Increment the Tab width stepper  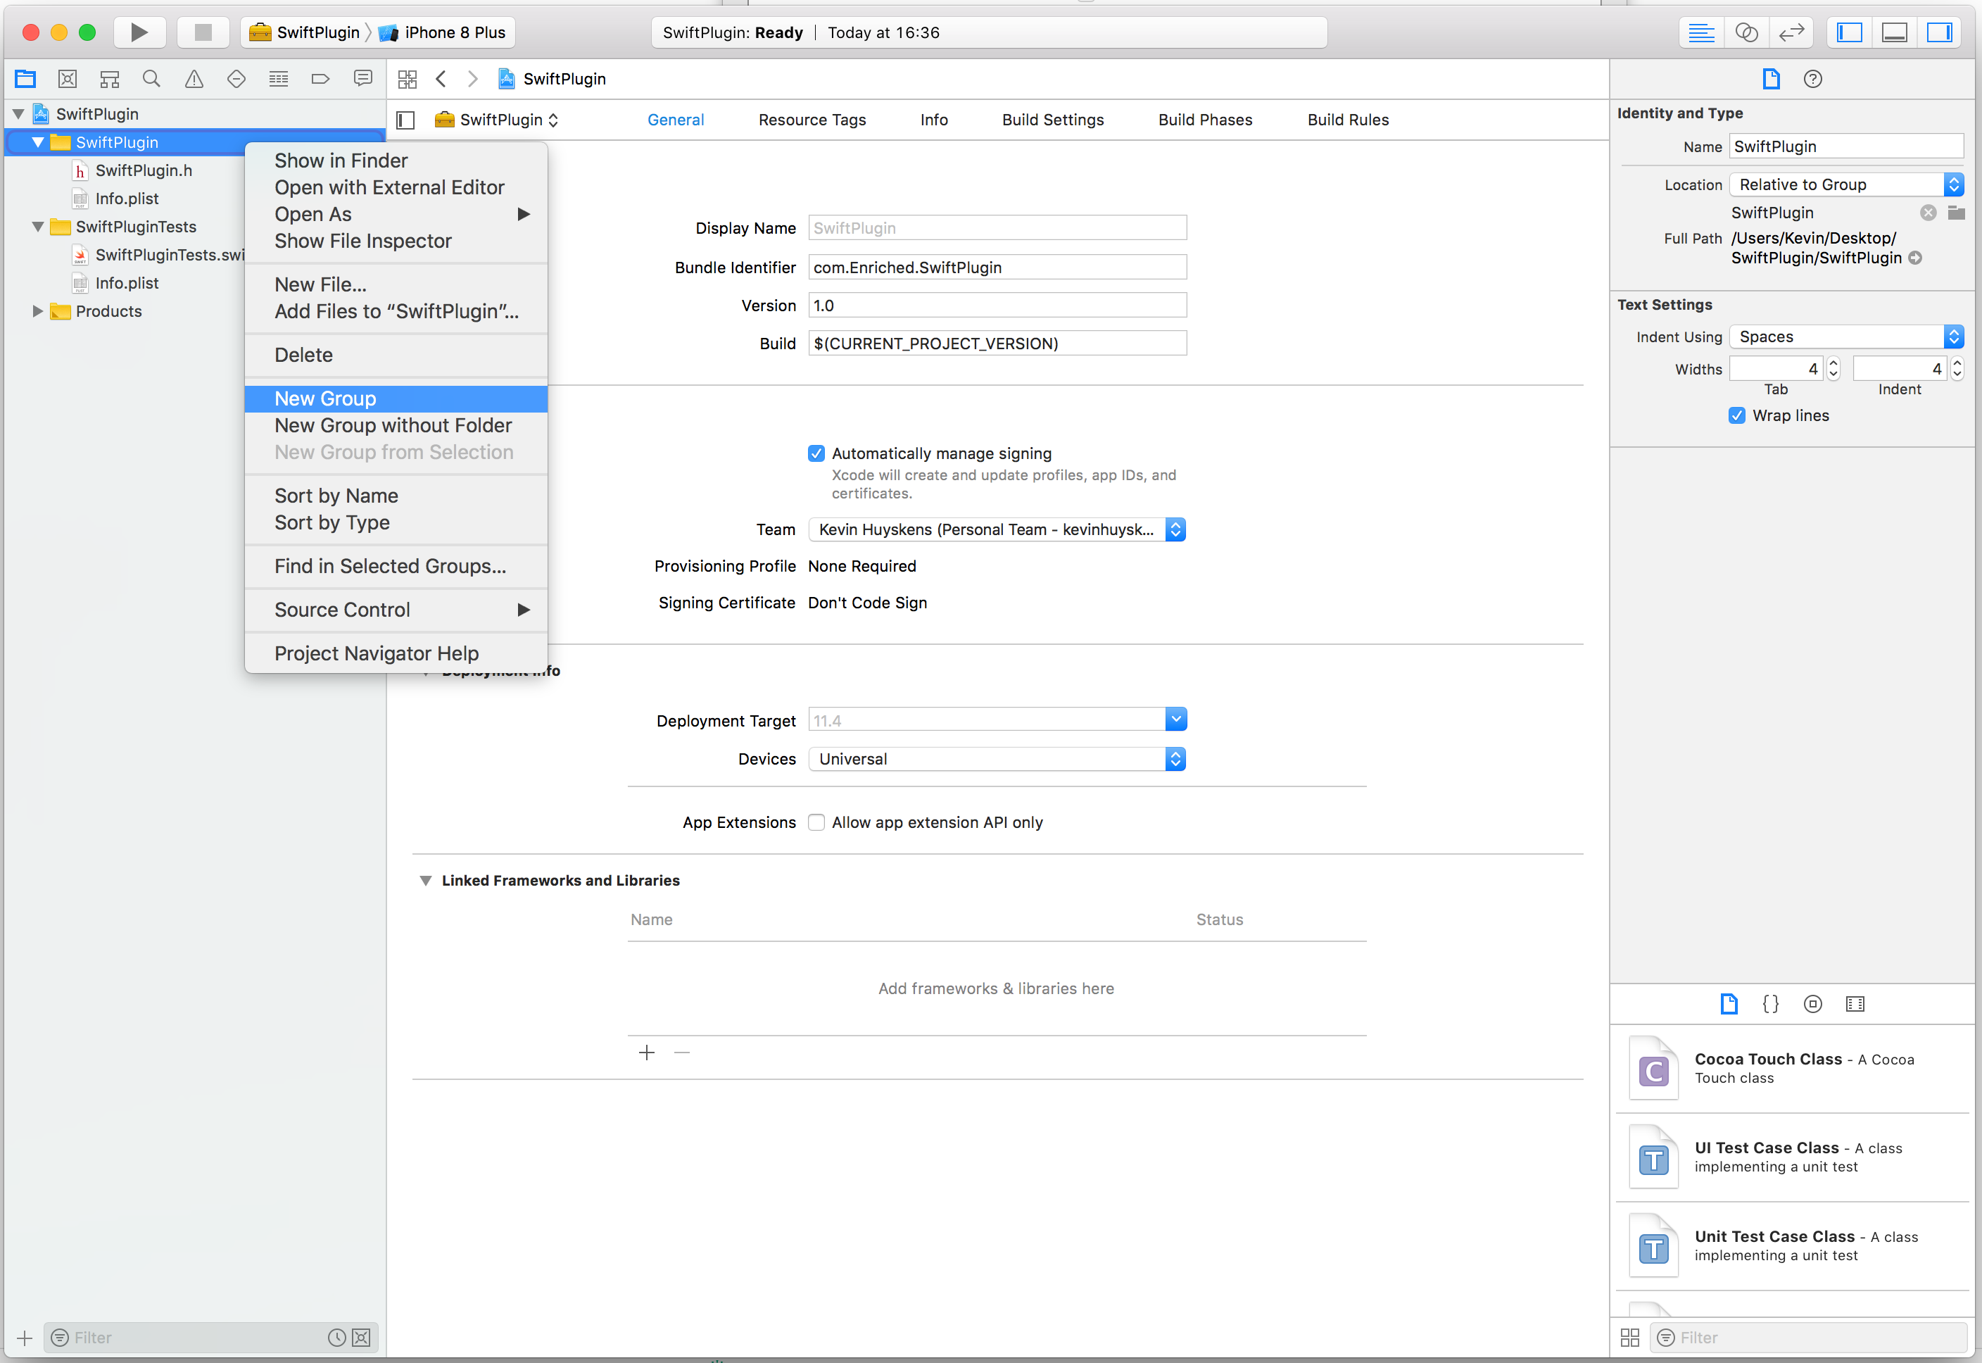click(1833, 363)
